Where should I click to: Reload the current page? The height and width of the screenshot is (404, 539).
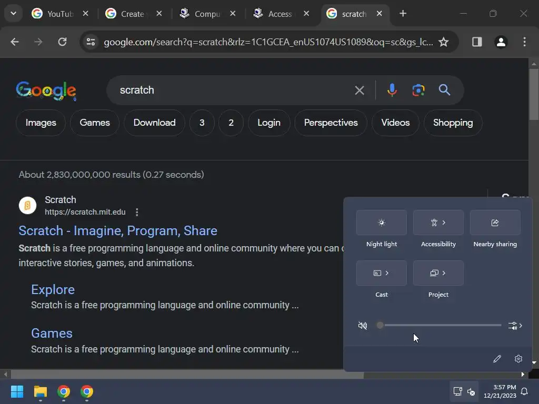pos(62,42)
